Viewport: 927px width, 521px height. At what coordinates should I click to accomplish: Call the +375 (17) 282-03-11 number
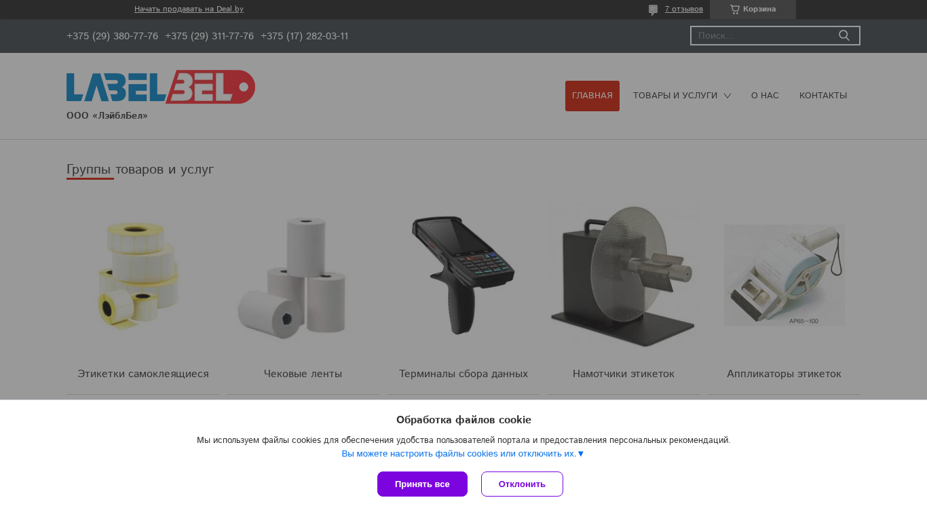coord(305,36)
